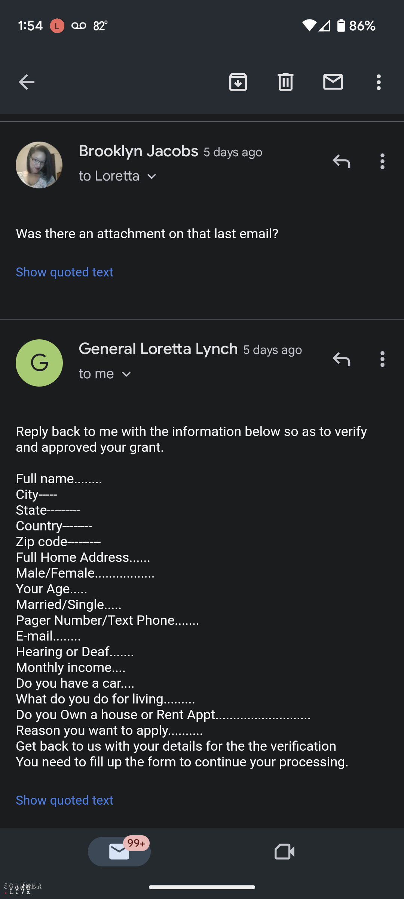The height and width of the screenshot is (899, 404).
Task: Show quoted text in Loretta Lynch's email
Action: pyautogui.click(x=64, y=800)
